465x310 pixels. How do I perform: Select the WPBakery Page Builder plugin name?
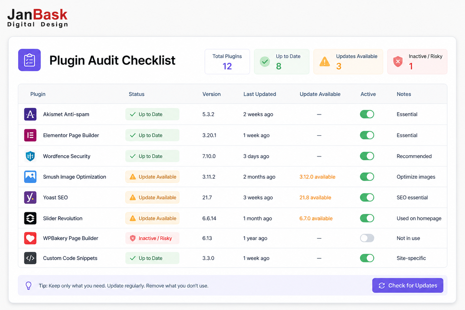[x=71, y=238]
